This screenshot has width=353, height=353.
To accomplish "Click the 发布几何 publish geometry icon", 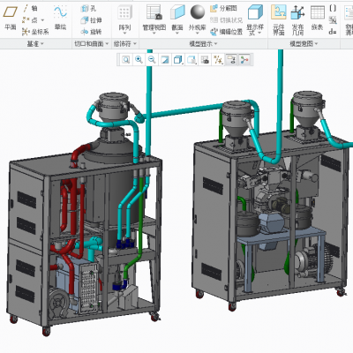I will pos(297,20).
